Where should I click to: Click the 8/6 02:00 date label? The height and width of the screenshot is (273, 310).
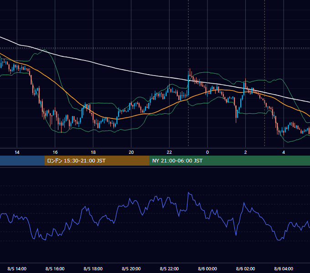click(x=246, y=268)
